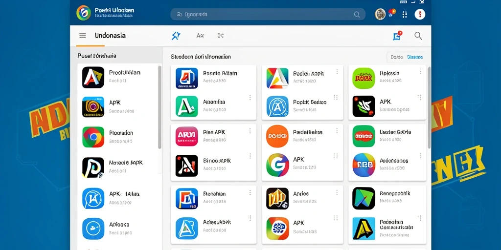
Task: Open the orange round Pedethaina app icon
Action: pyautogui.click(x=277, y=136)
